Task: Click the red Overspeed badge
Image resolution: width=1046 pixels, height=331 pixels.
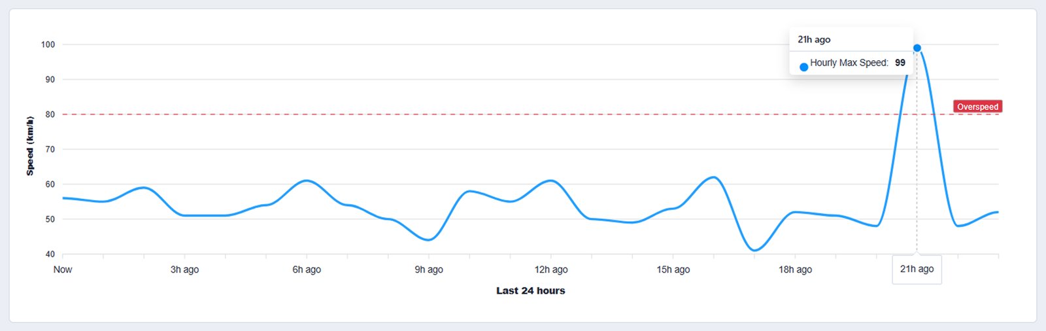Action: [x=977, y=107]
